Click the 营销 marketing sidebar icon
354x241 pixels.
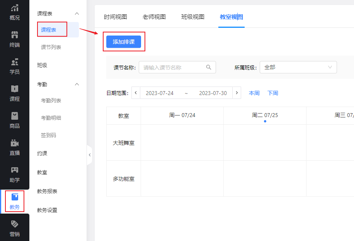pyautogui.click(x=15, y=229)
